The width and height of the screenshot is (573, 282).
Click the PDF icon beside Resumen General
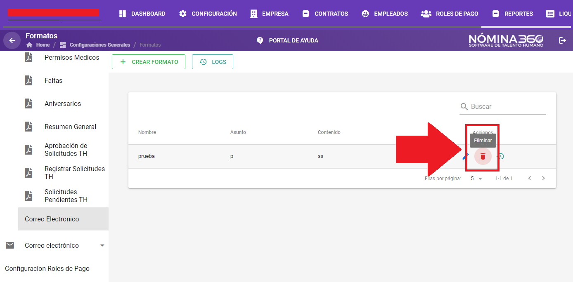coord(28,127)
